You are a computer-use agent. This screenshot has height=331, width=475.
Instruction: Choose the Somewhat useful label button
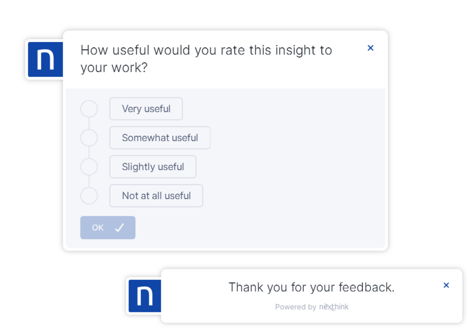[x=160, y=138]
